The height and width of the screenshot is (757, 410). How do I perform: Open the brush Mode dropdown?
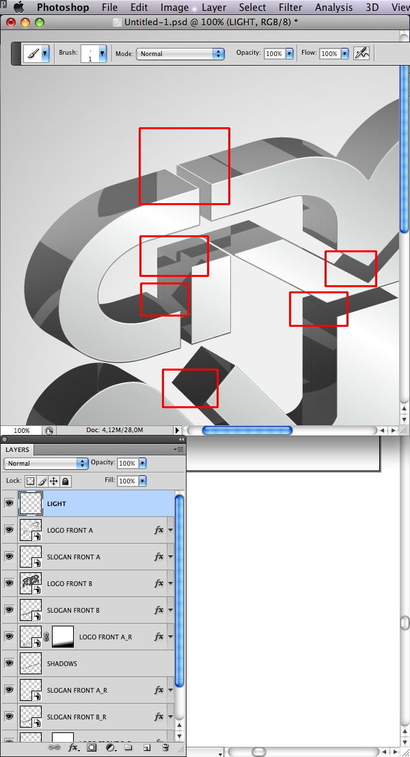pos(180,53)
